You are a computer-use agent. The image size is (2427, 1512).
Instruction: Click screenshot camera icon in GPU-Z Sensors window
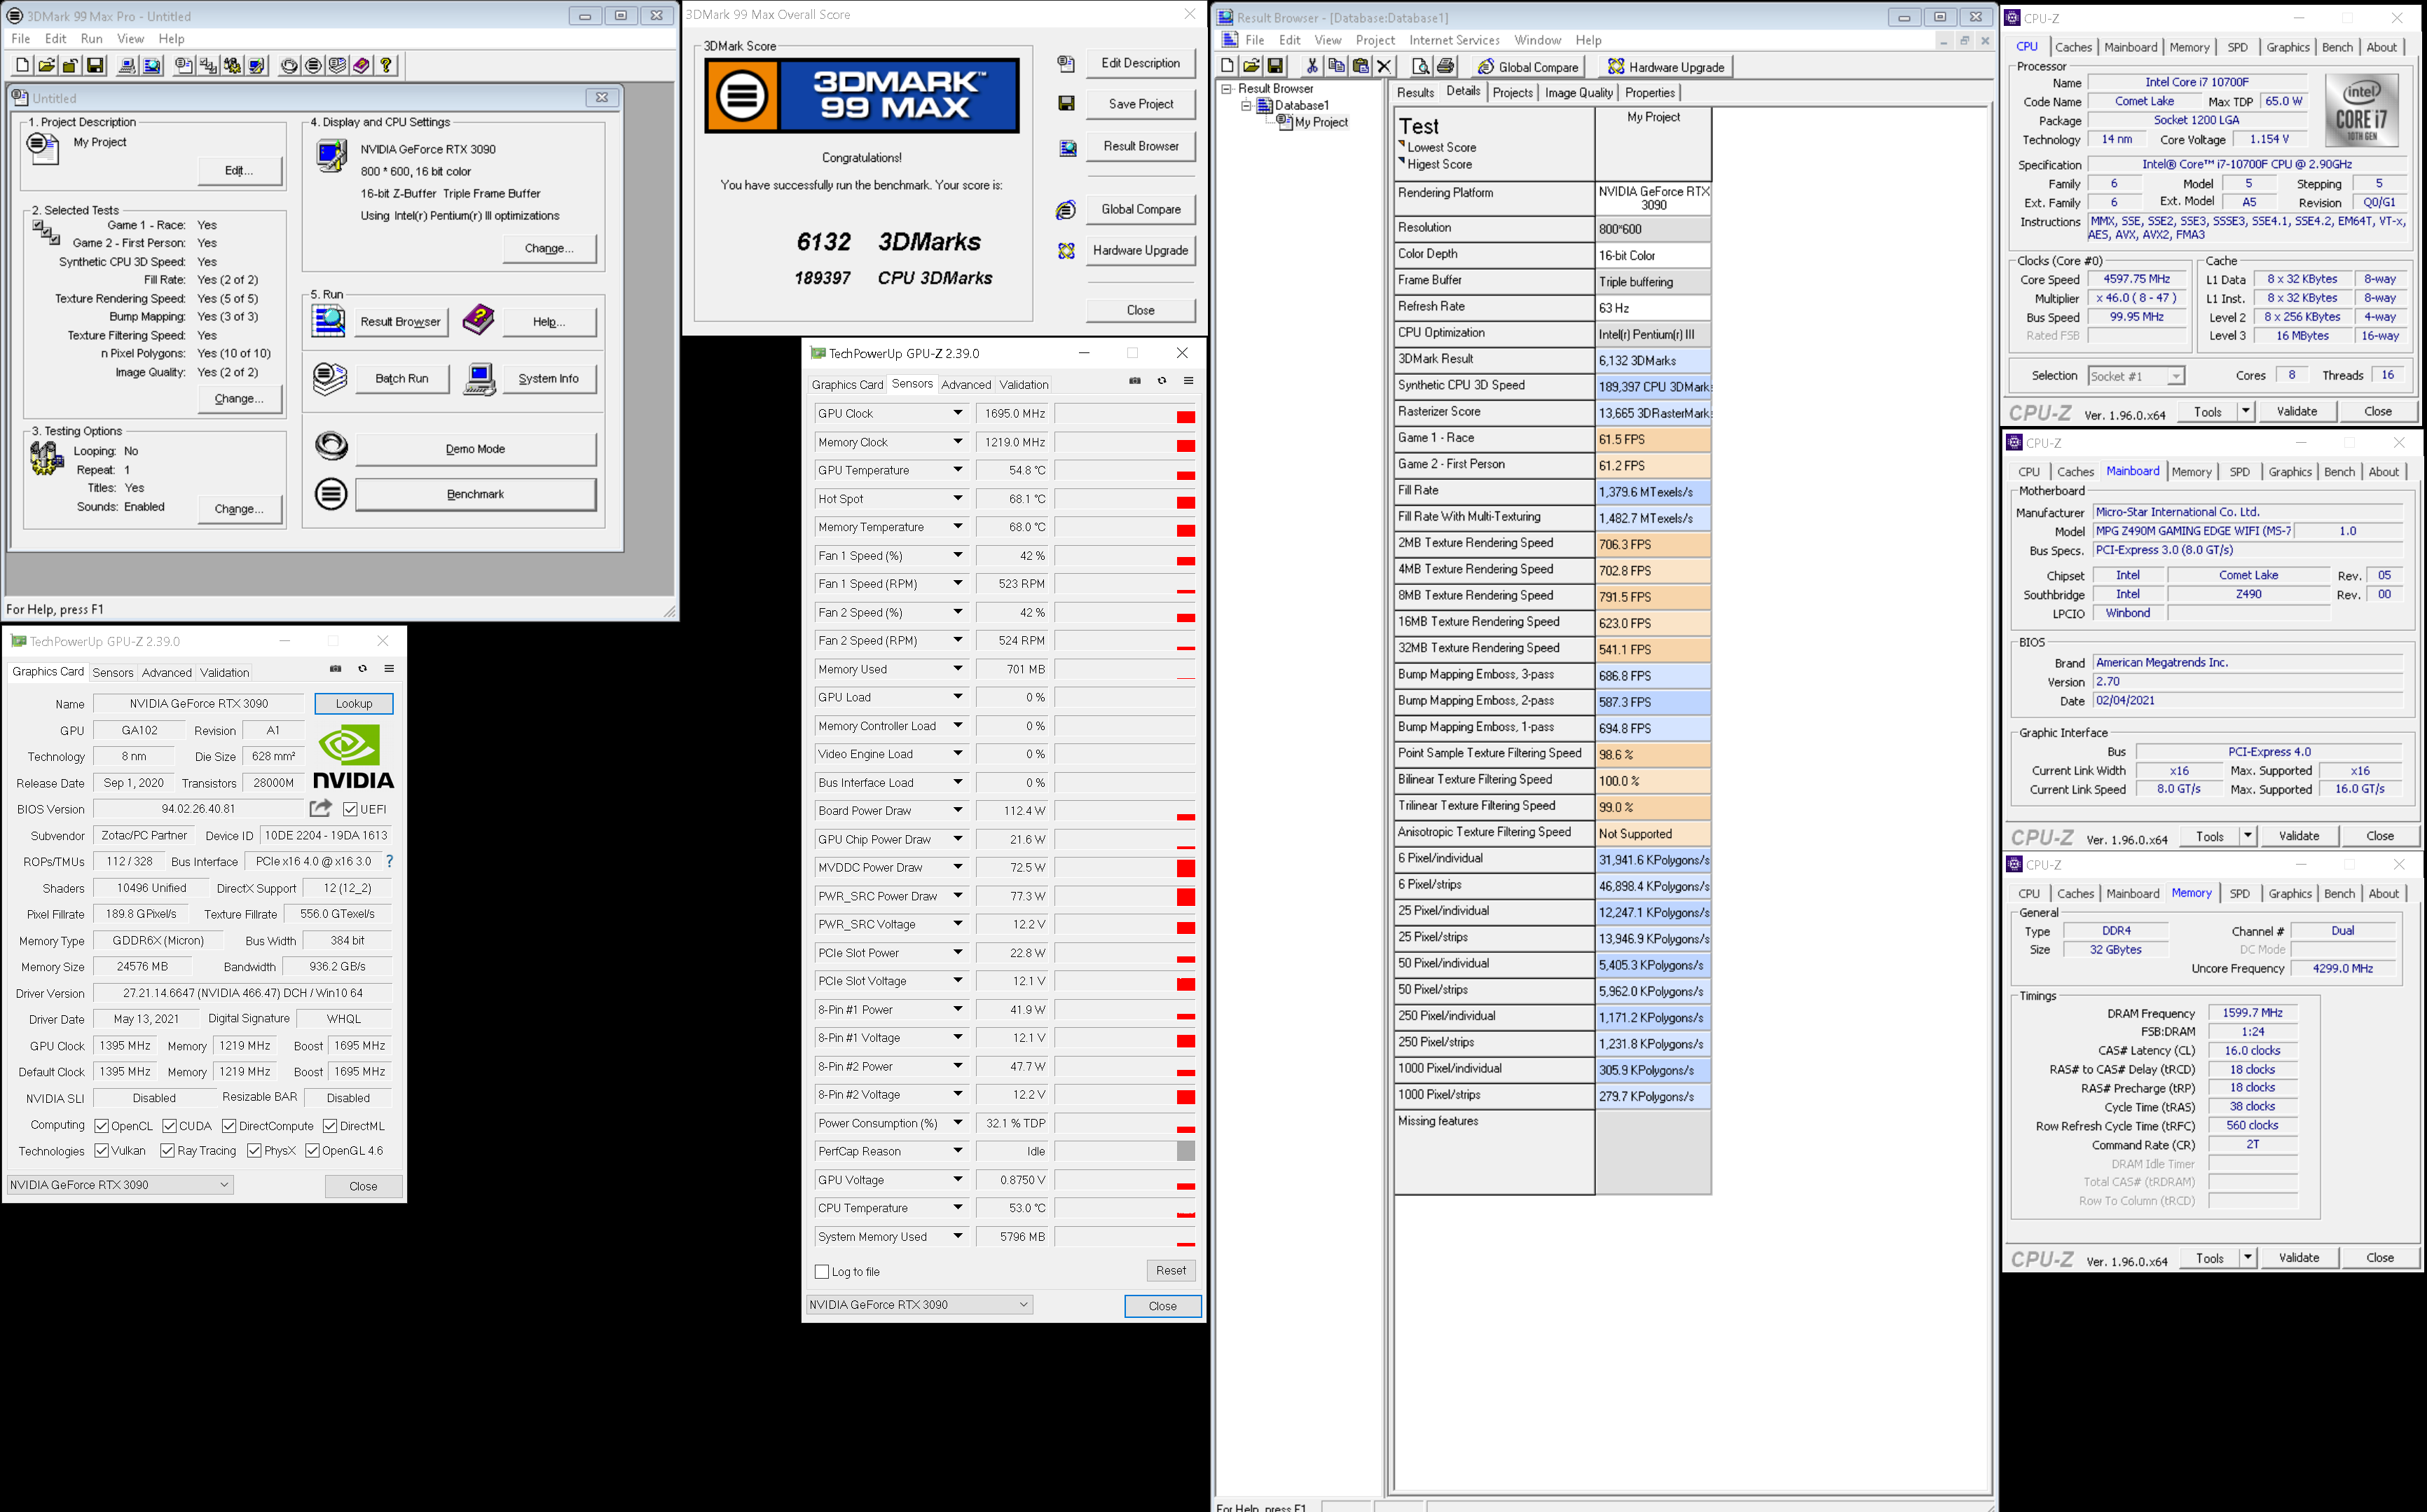1135,381
